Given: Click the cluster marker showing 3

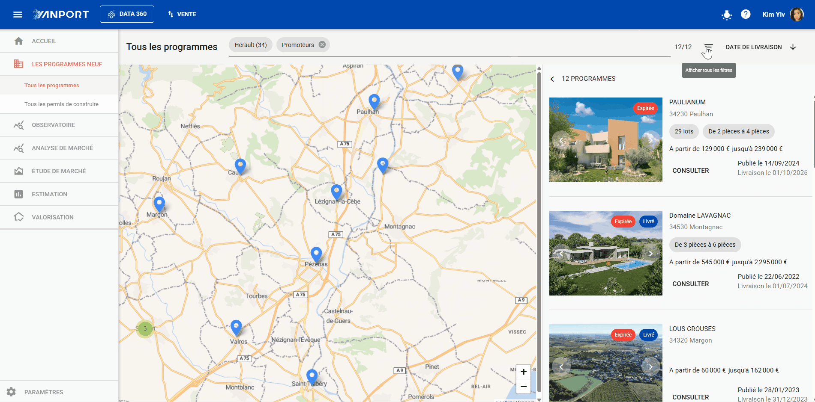Looking at the screenshot, I should click(x=145, y=329).
